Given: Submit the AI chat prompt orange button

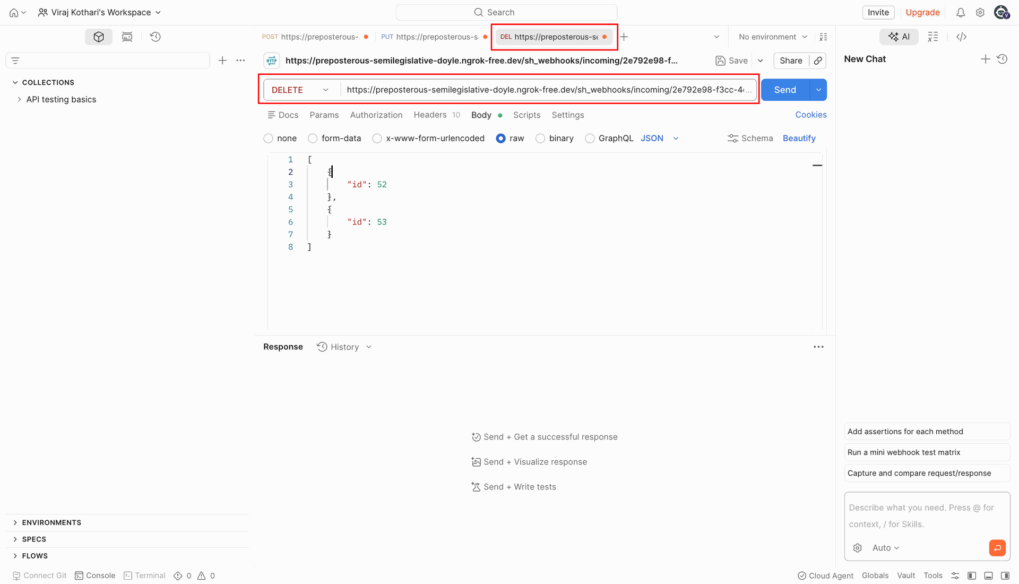Looking at the screenshot, I should (997, 547).
